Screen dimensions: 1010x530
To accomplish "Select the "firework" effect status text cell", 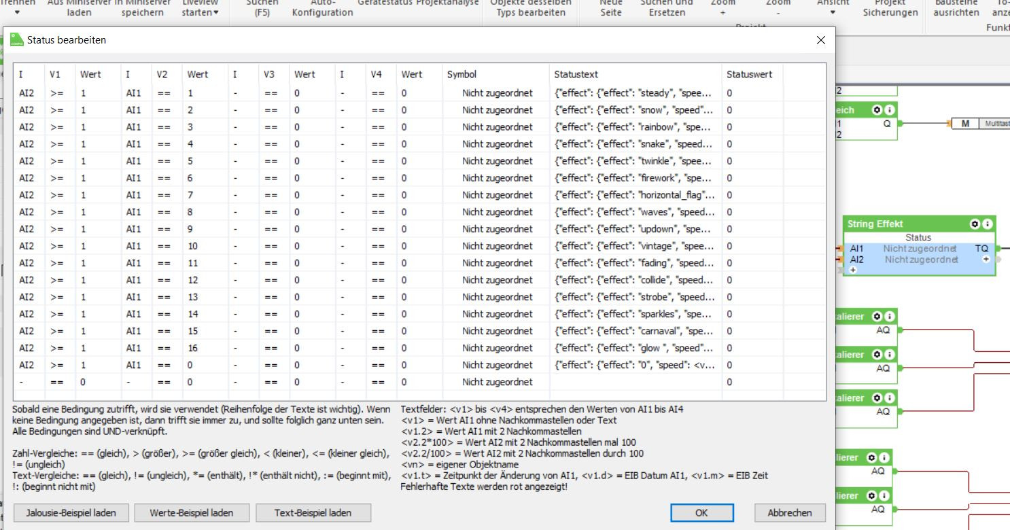I will pos(635,178).
